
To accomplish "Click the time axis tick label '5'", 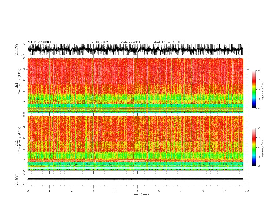I will coord(137,191).
